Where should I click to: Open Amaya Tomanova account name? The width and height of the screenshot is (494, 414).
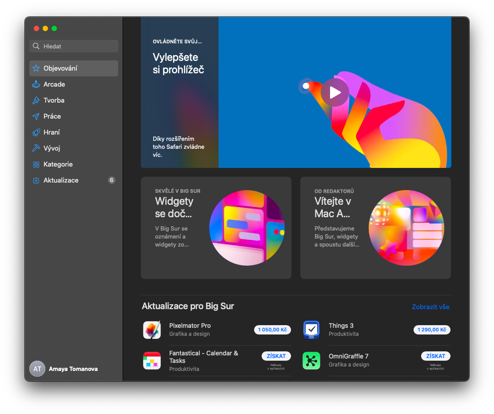73,369
